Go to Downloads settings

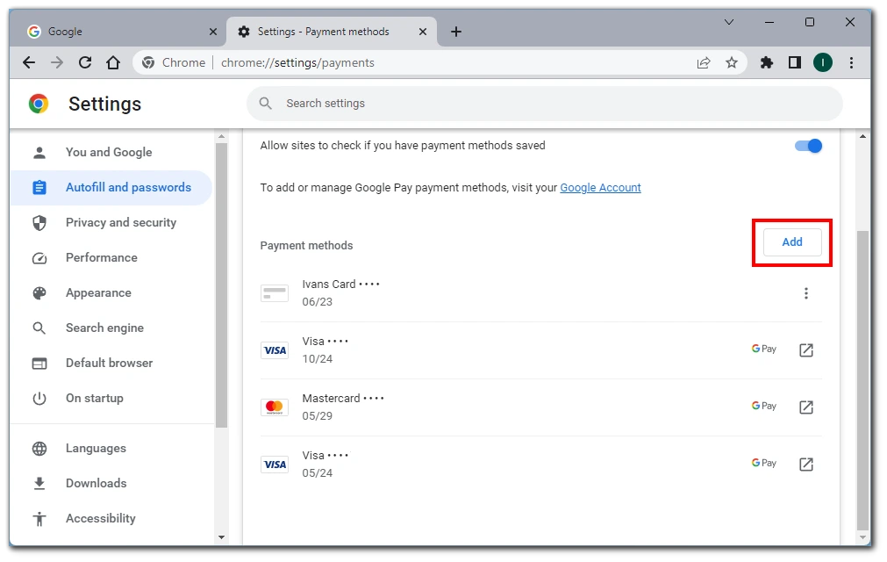pyautogui.click(x=111, y=483)
